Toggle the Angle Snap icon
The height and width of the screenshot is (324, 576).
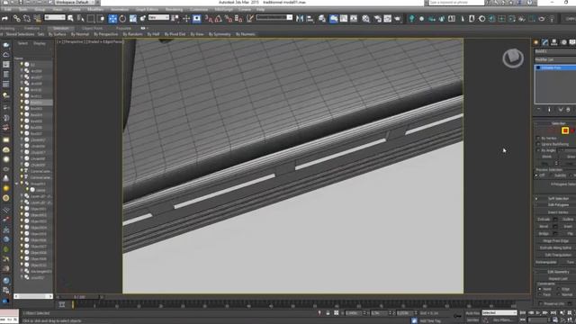point(218,18)
